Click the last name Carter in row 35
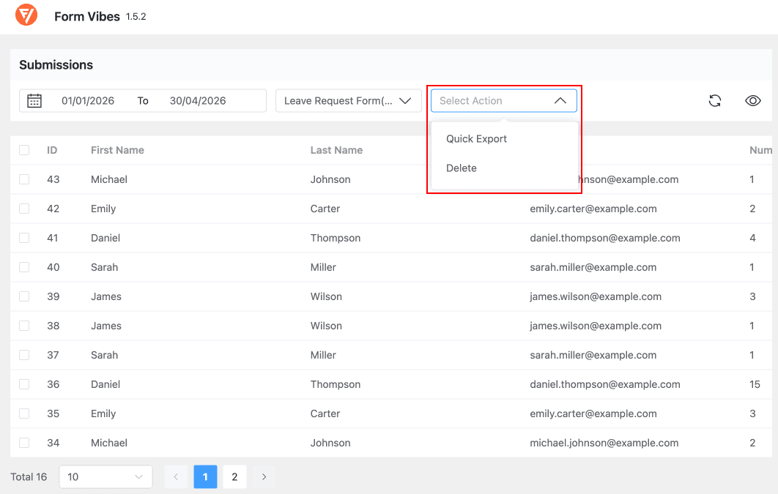The image size is (778, 494). (325, 413)
